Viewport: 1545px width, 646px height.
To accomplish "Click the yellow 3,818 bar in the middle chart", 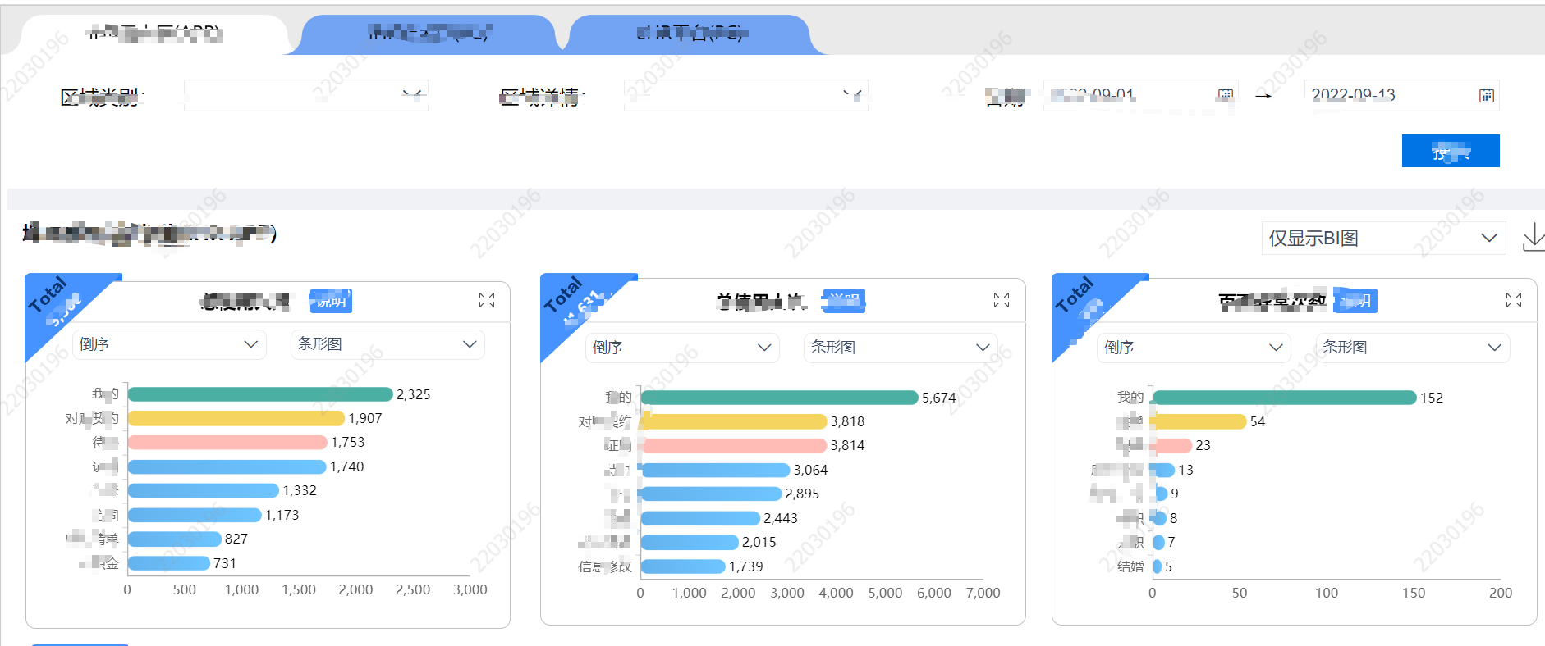I will click(x=735, y=421).
